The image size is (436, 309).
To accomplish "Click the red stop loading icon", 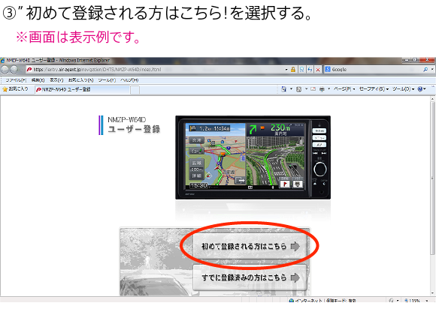I will pos(318,69).
